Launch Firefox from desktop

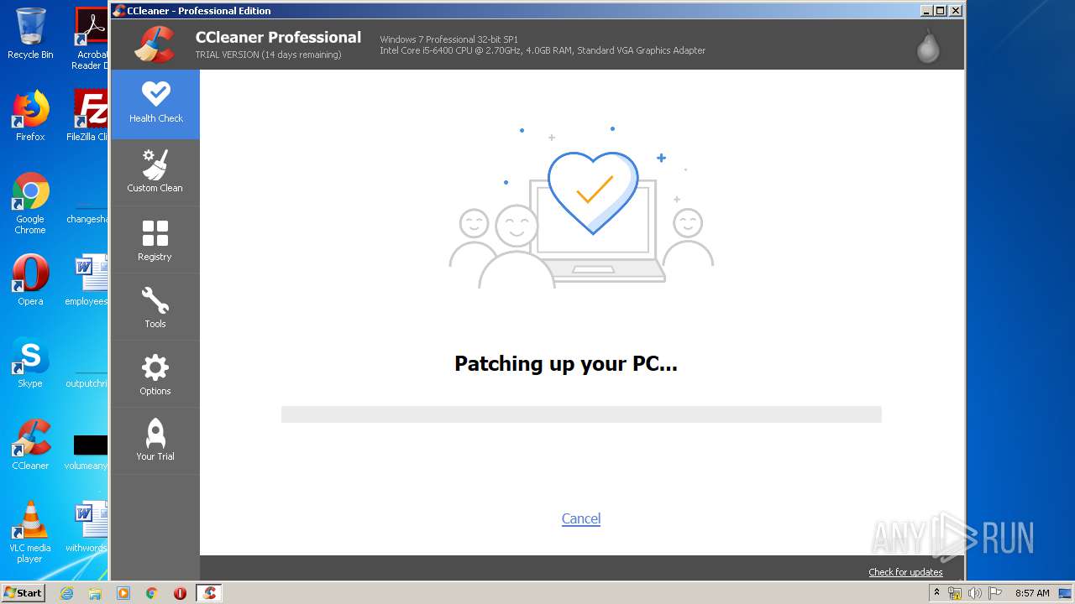pos(30,116)
